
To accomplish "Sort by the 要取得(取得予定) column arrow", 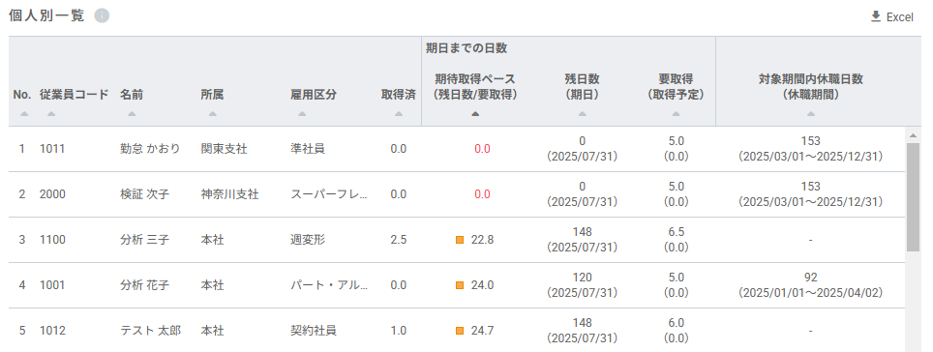I will tap(676, 113).
